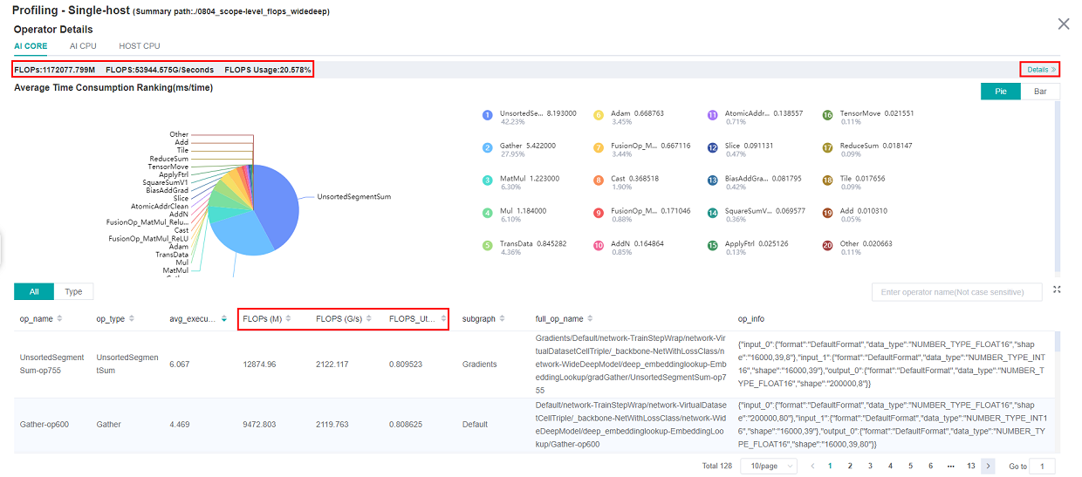
Task: Sort table by op_type column
Action: click(132, 319)
